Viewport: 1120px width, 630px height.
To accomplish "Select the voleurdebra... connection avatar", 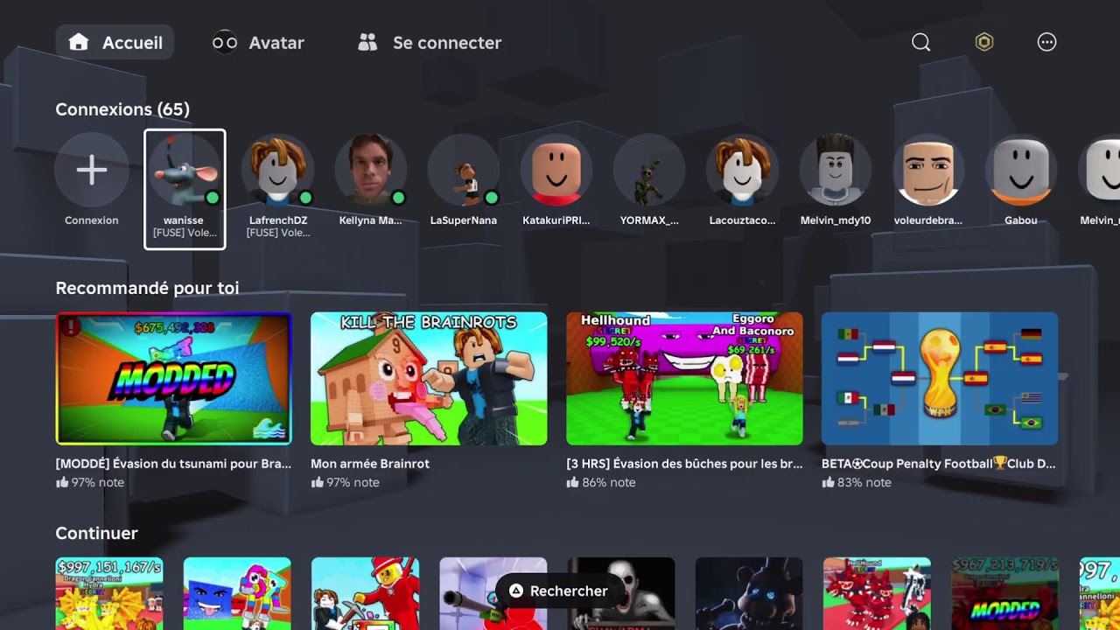I will click(x=928, y=170).
